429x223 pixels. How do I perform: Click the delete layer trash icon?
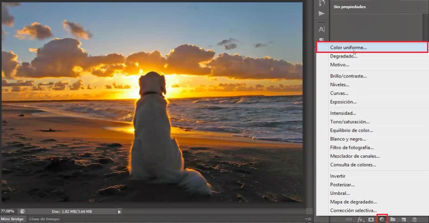[415, 220]
